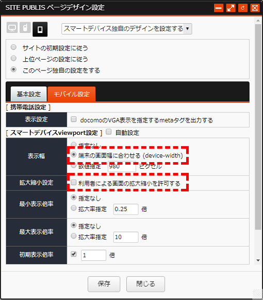Click the maximum scale field showing 10
The image size is (263, 300).
click(x=126, y=237)
